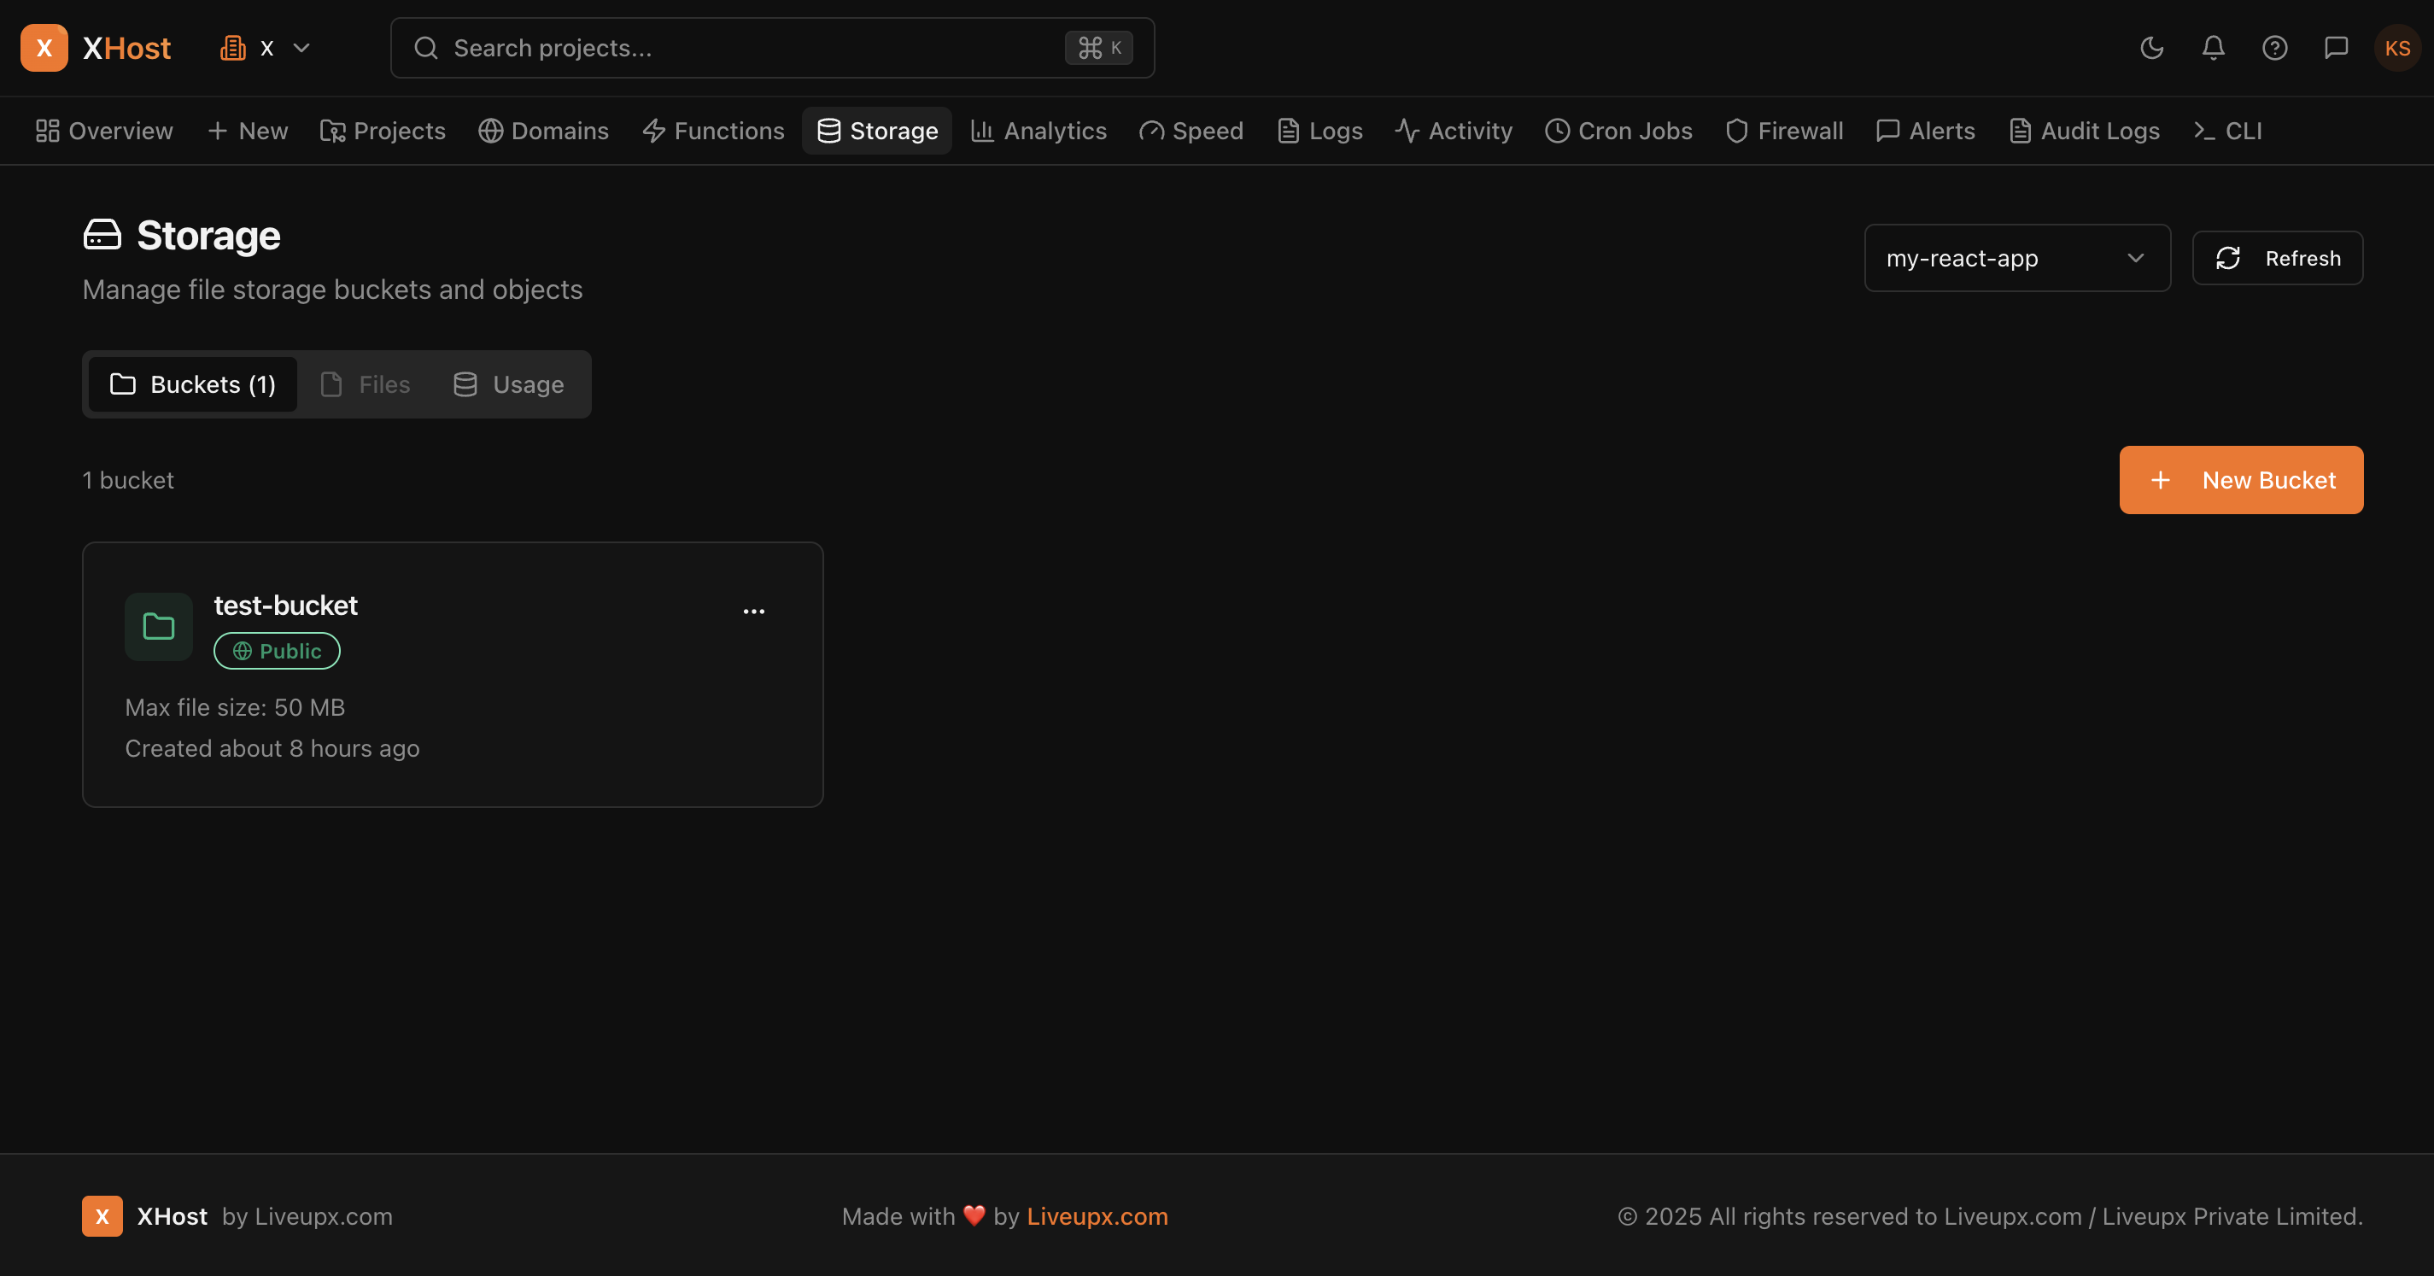Open the Analytics section

(x=1038, y=131)
